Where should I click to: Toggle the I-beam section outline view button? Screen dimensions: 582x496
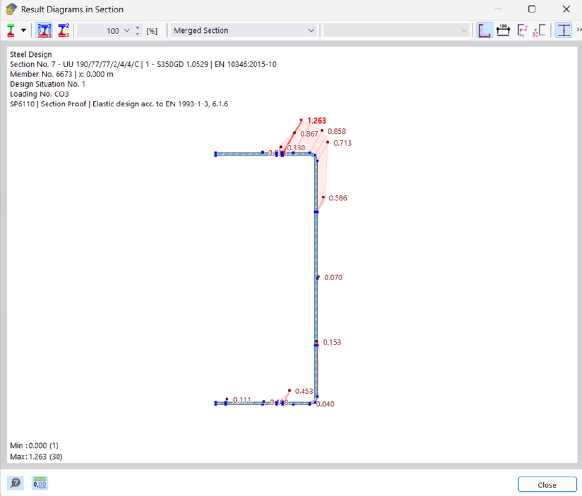(x=564, y=31)
